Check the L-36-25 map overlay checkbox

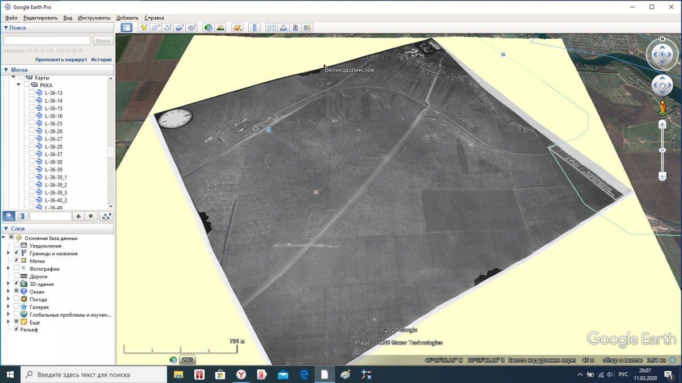point(32,124)
